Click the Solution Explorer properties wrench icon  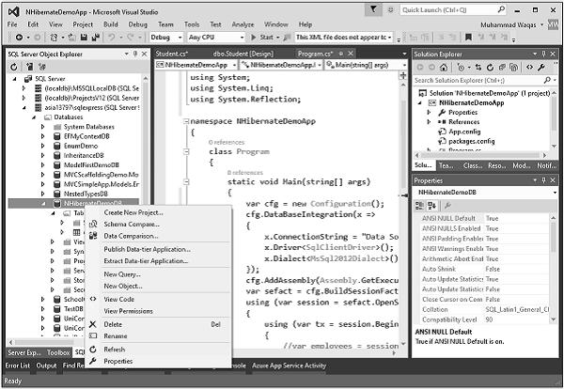pos(541,68)
